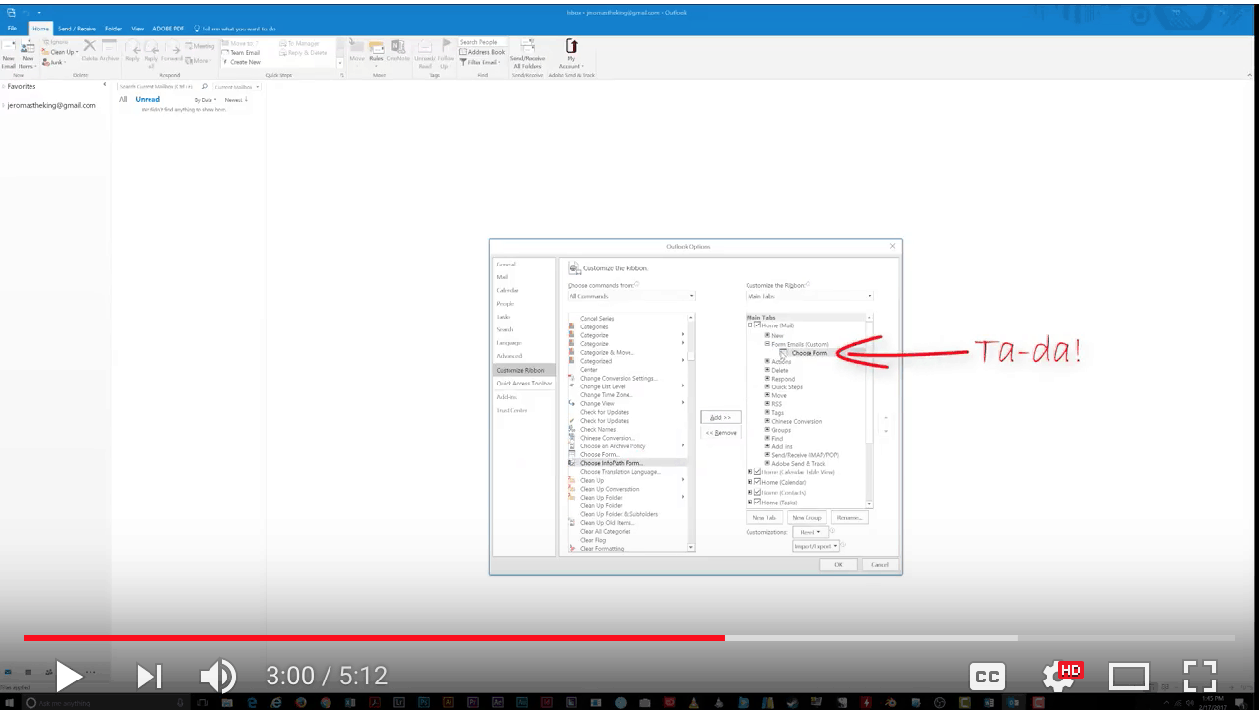Click the Delete icon in the ribbon
This screenshot has width=1259, height=710.
[90, 49]
